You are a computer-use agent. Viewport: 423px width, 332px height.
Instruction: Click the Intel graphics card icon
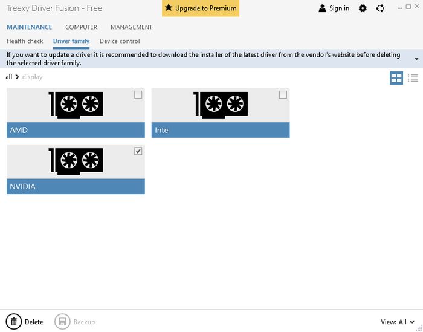[x=221, y=105]
